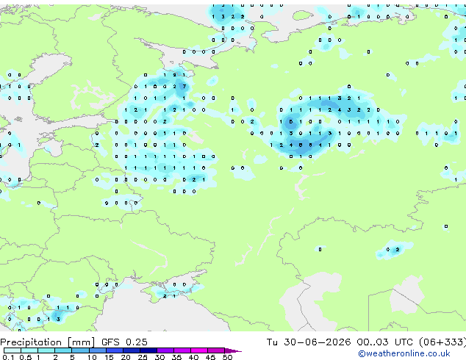Select the legend scale label 10

tap(92, 357)
